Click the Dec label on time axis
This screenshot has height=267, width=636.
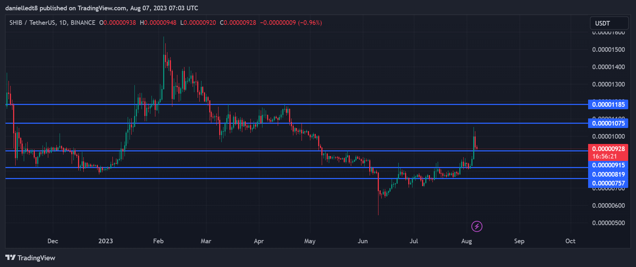tap(52, 241)
